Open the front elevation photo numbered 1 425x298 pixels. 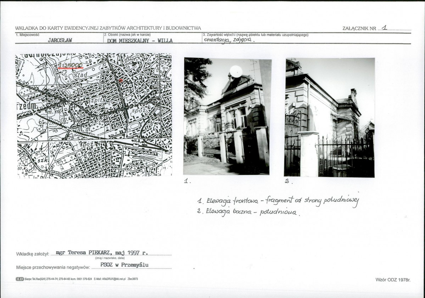coord(228,117)
